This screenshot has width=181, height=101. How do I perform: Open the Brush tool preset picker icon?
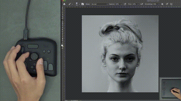pyautogui.click(x=70, y=4)
